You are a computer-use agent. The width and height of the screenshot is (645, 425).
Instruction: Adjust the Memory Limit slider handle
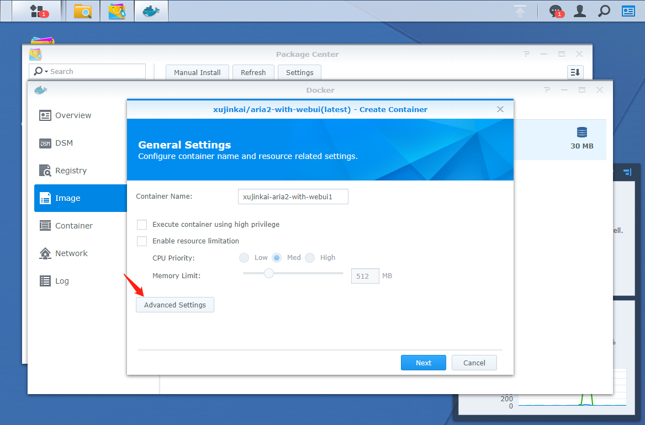click(268, 273)
